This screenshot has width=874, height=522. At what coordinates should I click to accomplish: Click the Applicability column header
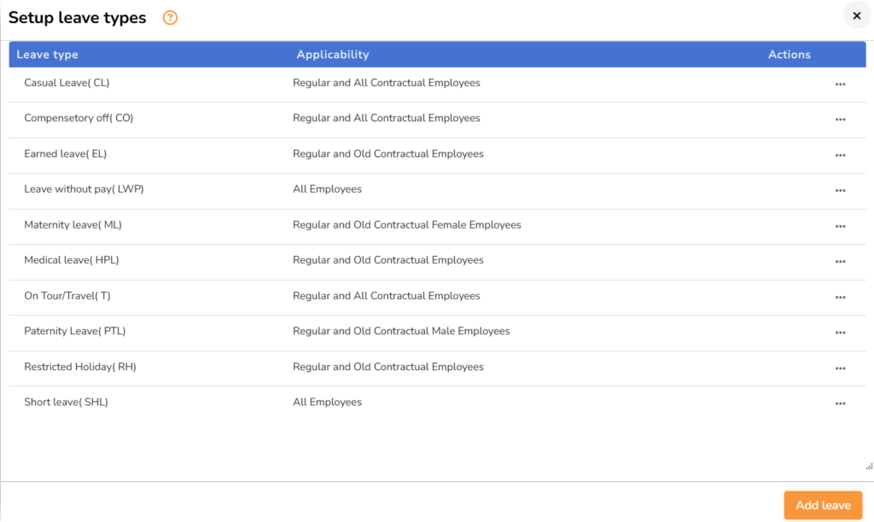coord(333,55)
